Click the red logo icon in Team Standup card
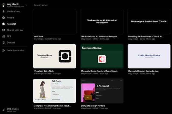This screenshot has height=114, width=172. [102, 59]
